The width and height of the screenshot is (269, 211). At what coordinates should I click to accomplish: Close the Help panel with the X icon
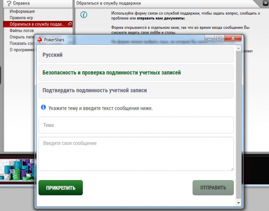pyautogui.click(x=265, y=3)
